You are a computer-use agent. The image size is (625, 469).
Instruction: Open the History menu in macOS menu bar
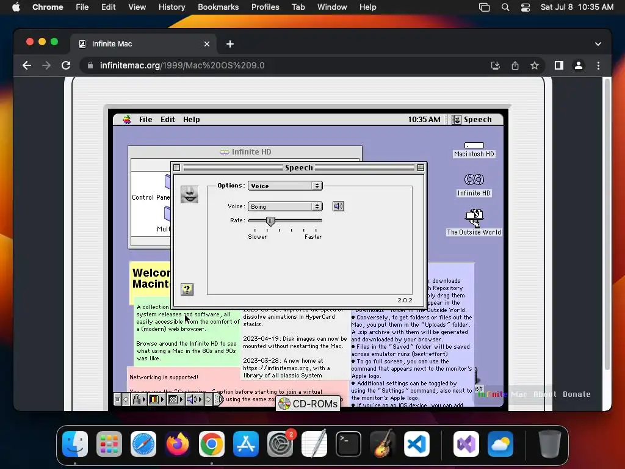click(x=172, y=7)
